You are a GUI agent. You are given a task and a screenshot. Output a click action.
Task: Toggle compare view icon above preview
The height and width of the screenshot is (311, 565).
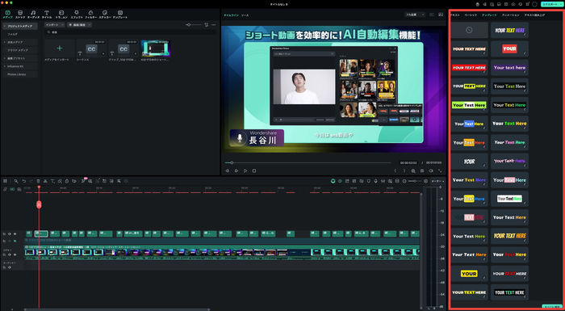pyautogui.click(x=431, y=15)
